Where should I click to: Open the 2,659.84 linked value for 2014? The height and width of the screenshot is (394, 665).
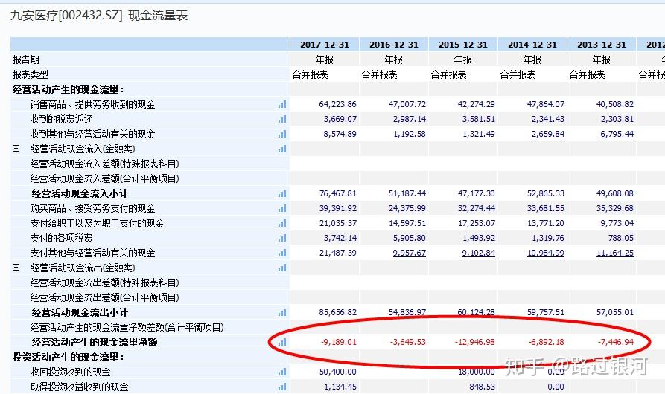click(548, 134)
